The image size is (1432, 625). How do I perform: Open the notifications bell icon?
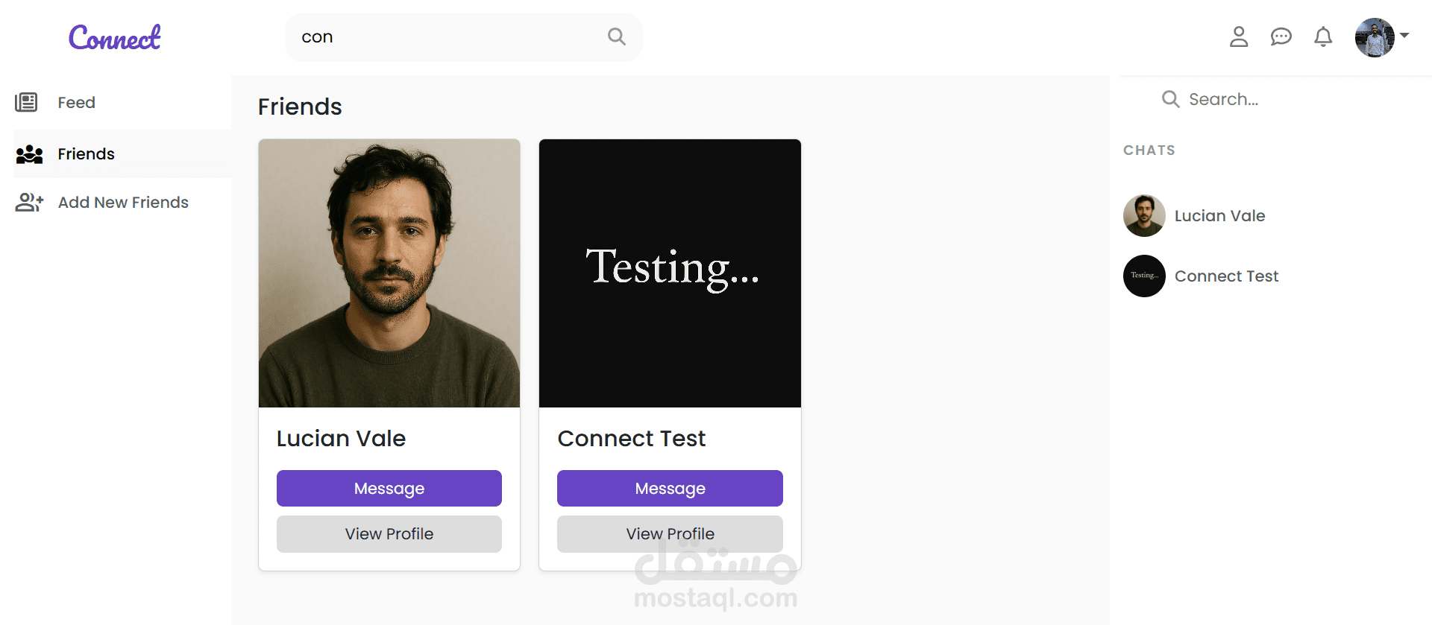pyautogui.click(x=1323, y=37)
